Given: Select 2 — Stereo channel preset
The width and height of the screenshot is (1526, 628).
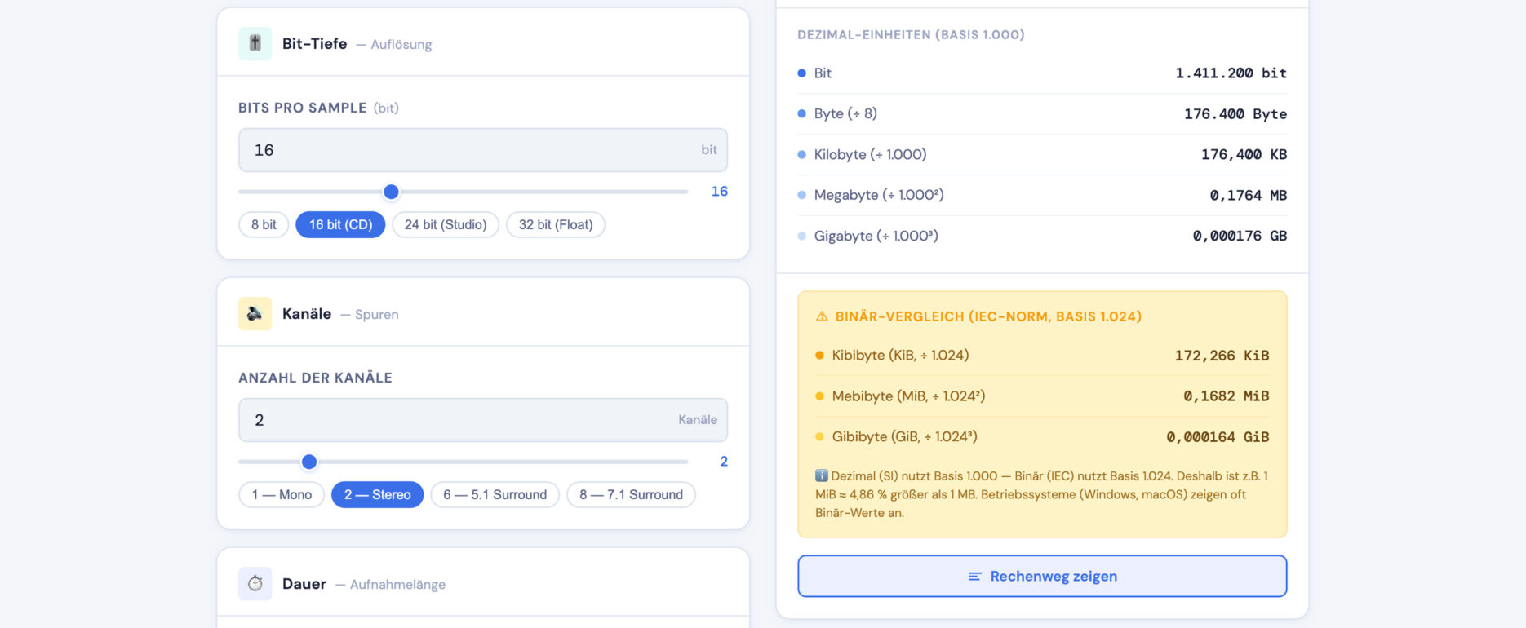Looking at the screenshot, I should [377, 495].
